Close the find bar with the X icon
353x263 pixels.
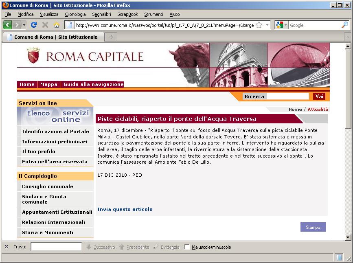[x=7, y=247]
